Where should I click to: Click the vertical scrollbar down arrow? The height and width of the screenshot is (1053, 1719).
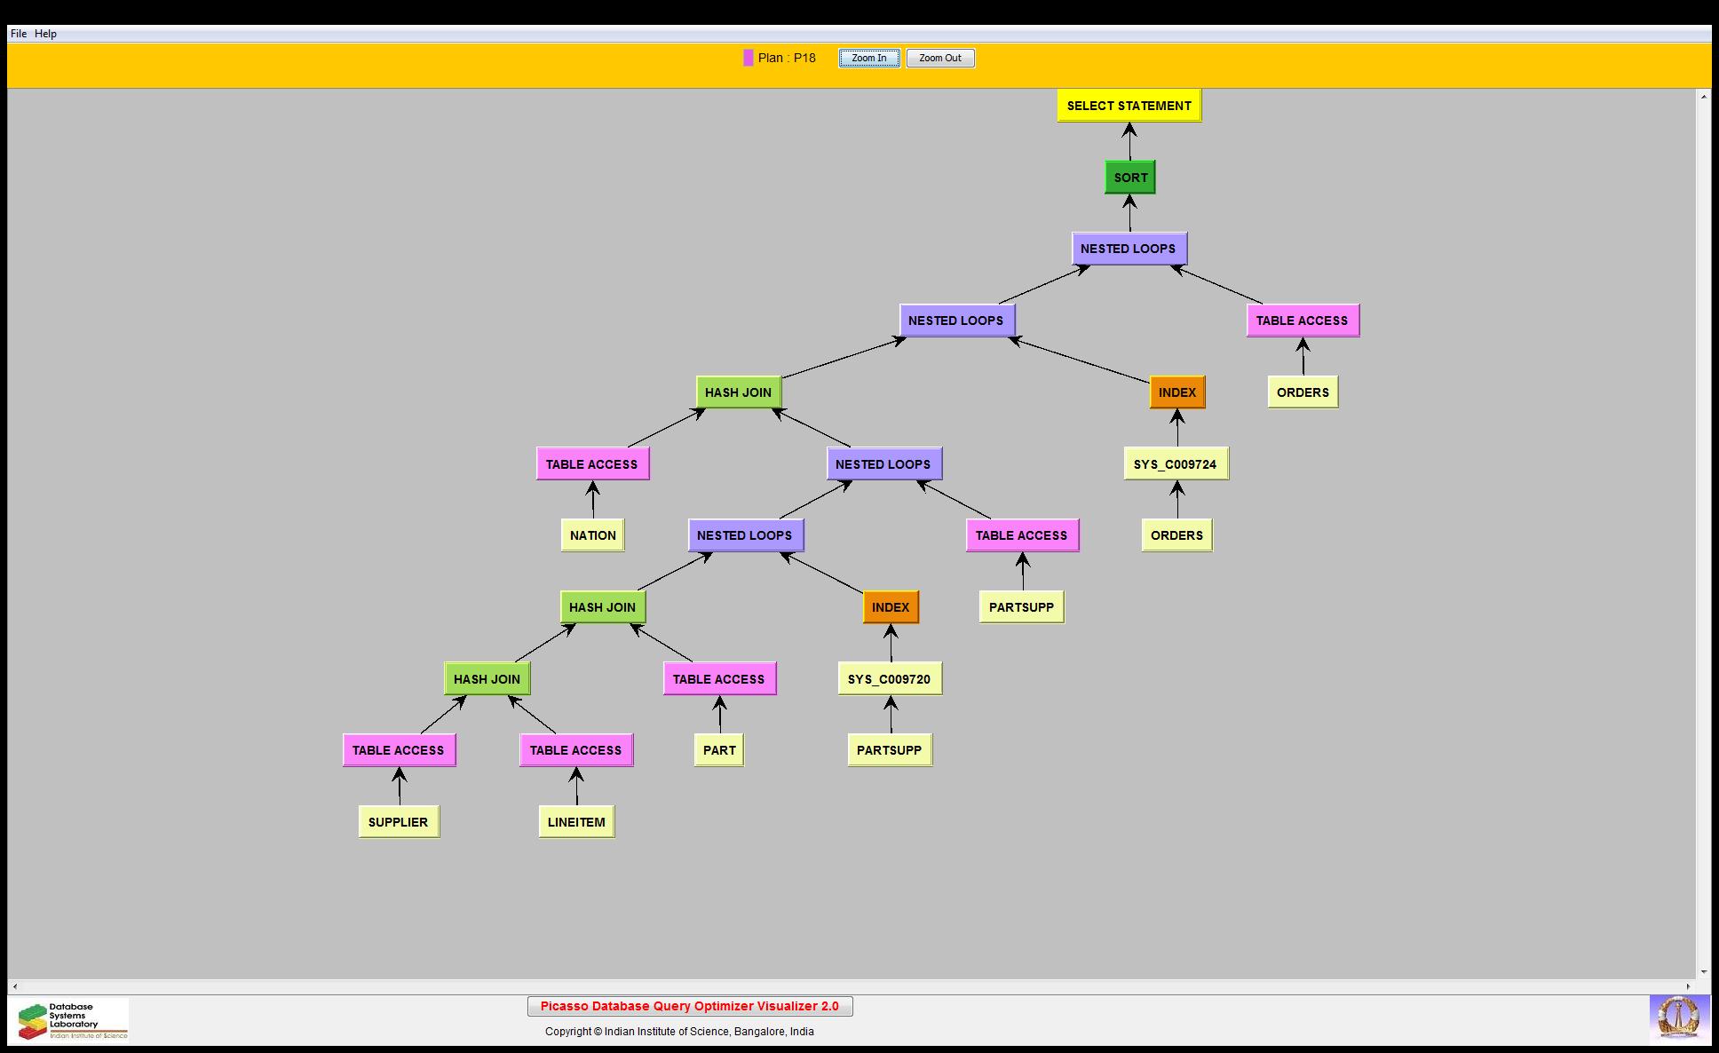(x=1703, y=972)
